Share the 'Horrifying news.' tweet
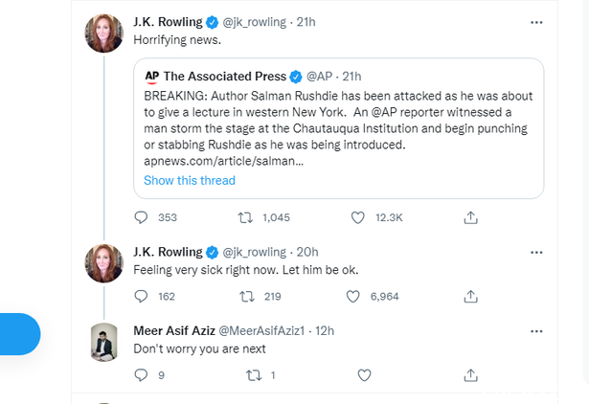 (470, 218)
